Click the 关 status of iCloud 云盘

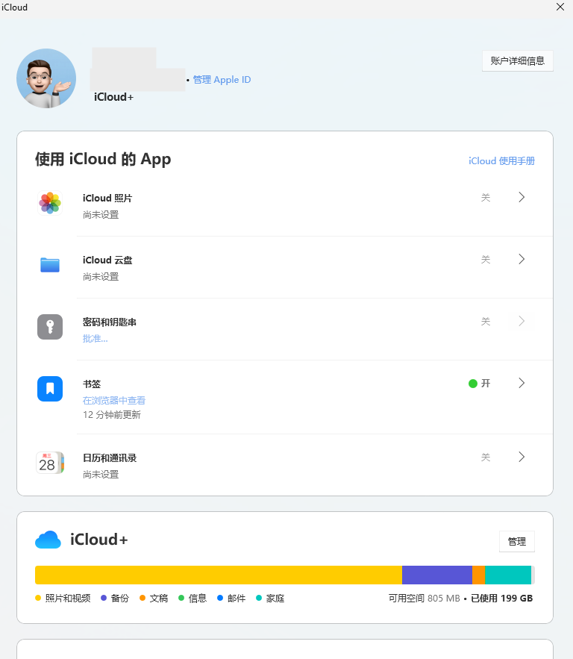point(486,259)
